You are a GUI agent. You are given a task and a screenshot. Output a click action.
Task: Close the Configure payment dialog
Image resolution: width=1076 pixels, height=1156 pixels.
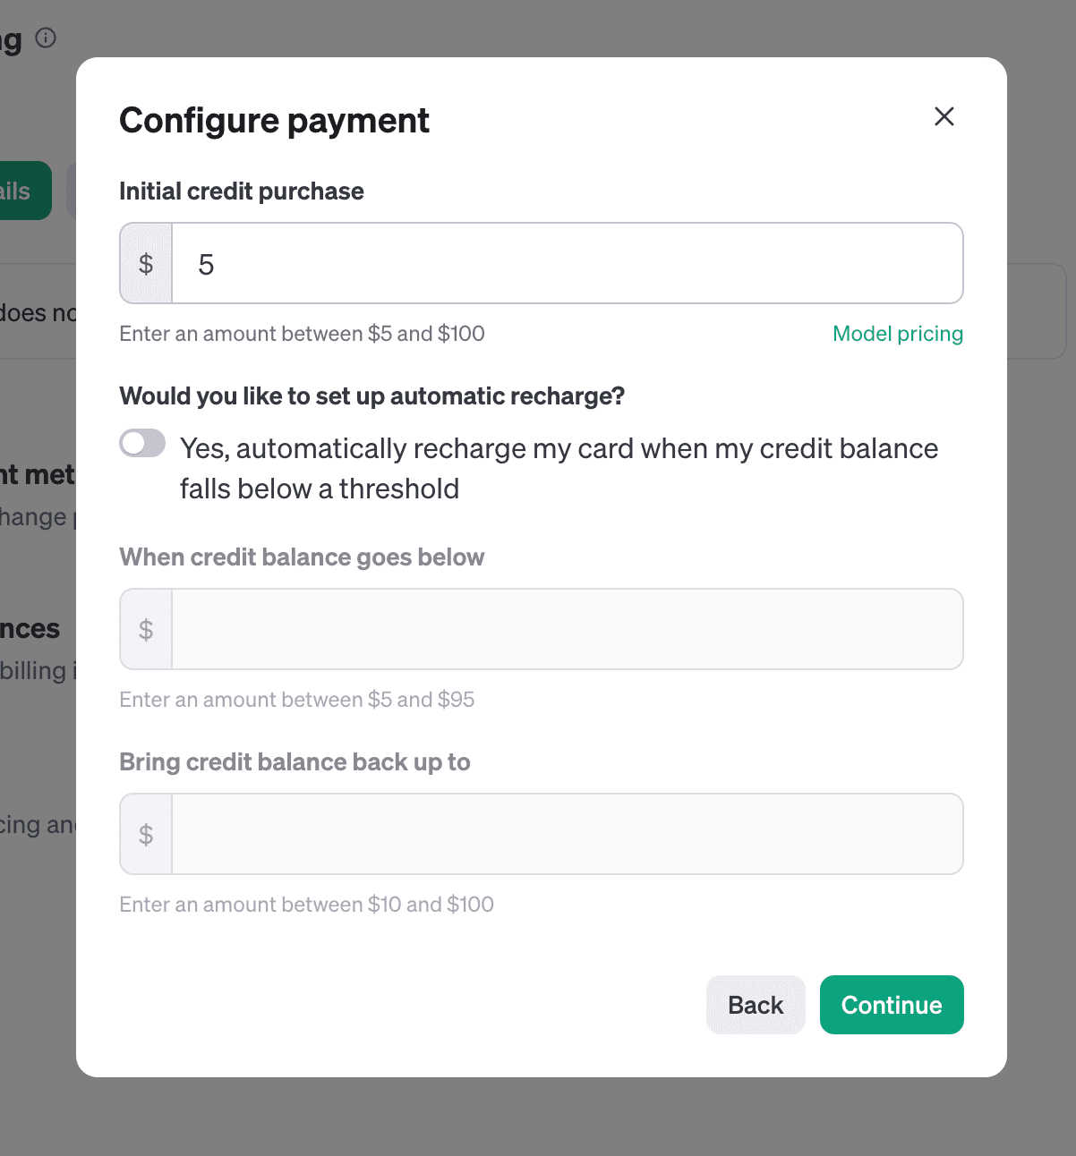pos(944,116)
